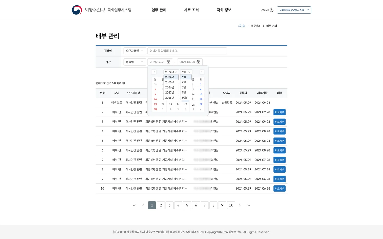The image size is (383, 239).
Task: Toggle the 2024년 year selector
Action: coord(171,72)
